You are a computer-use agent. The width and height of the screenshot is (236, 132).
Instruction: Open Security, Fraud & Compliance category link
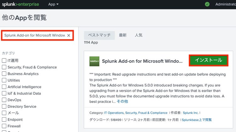click(x=146, y=113)
